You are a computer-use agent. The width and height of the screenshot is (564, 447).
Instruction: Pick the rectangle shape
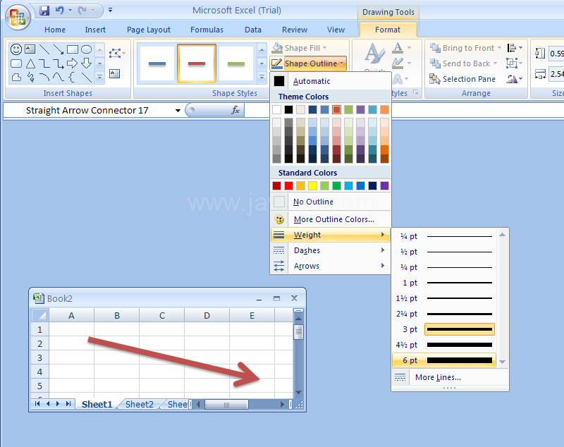tap(73, 49)
